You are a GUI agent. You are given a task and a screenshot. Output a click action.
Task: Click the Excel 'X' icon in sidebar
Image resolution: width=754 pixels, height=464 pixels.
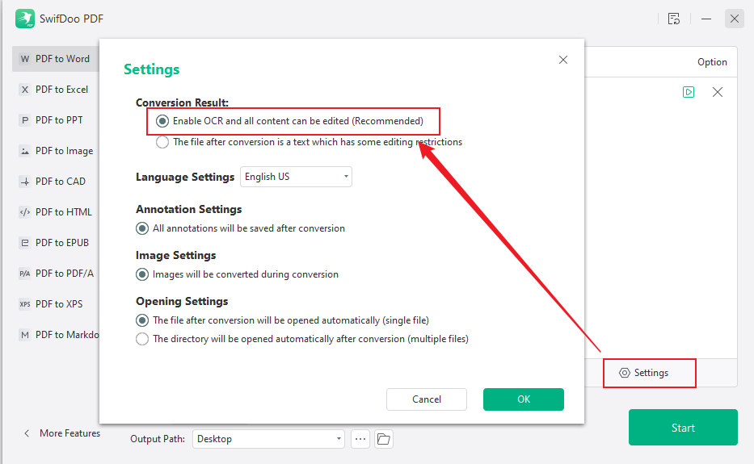pos(24,90)
